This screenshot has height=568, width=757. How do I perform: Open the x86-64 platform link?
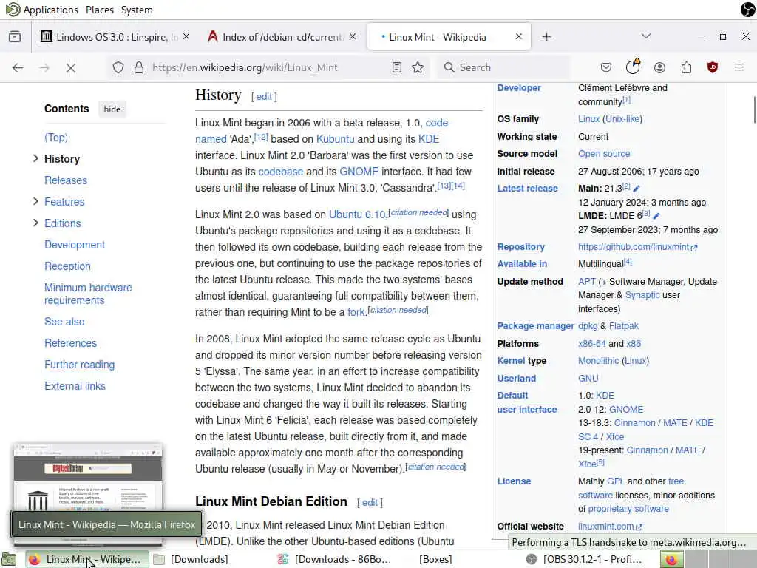click(591, 344)
